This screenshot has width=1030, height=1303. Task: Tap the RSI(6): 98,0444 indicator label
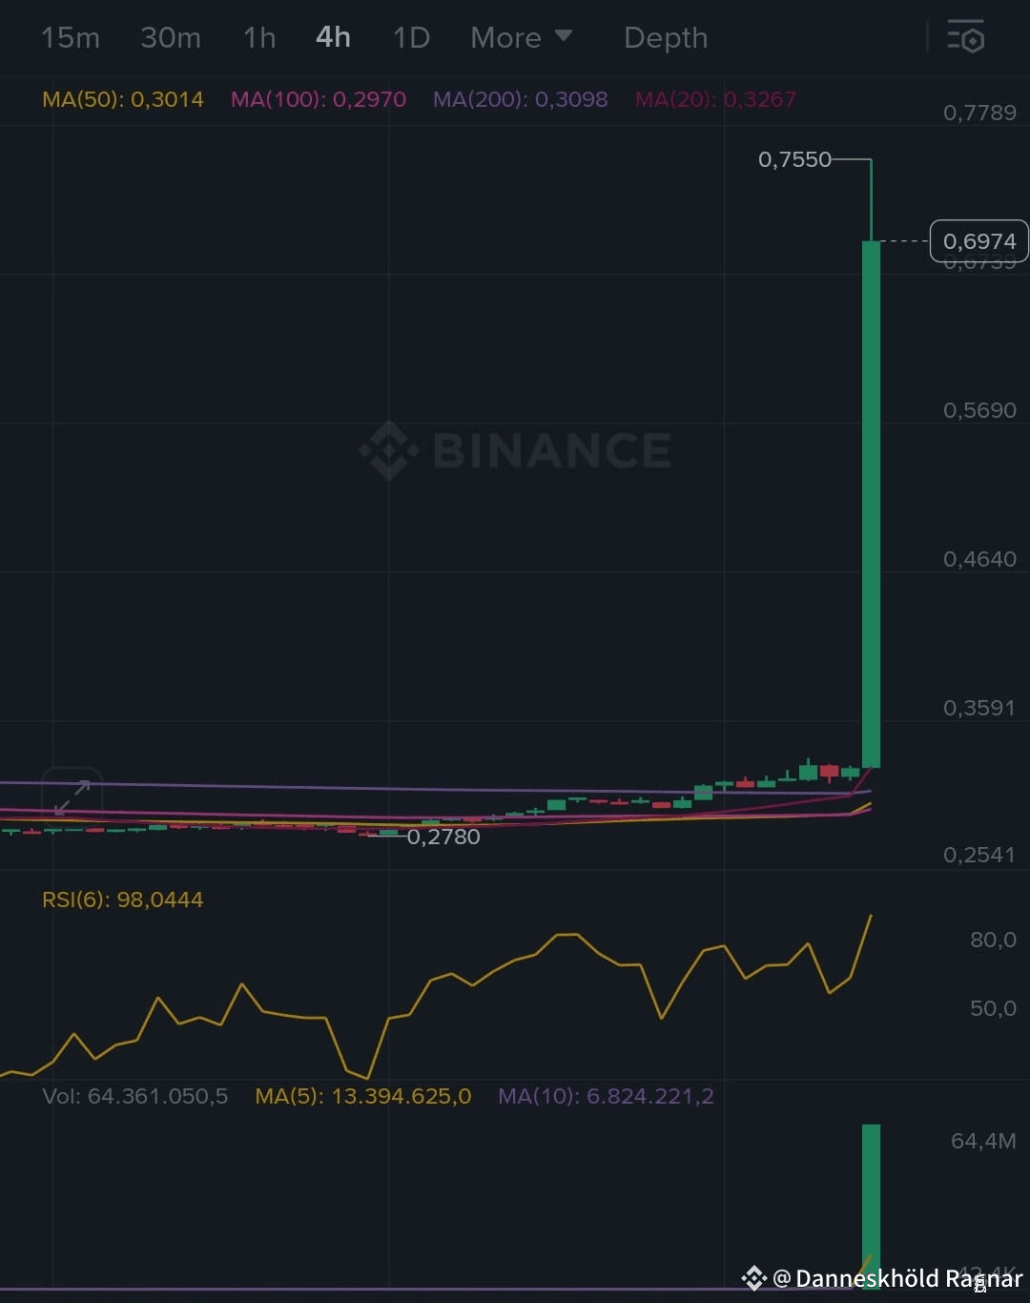click(x=122, y=899)
